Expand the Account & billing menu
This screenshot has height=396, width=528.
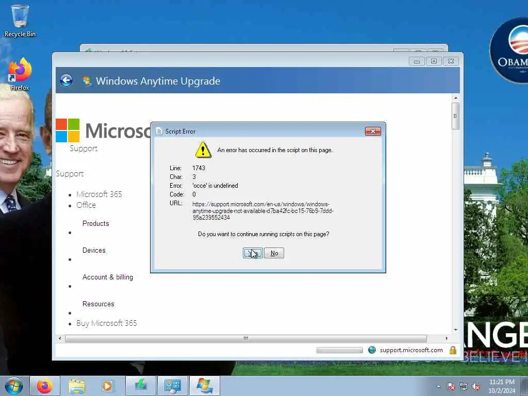click(108, 277)
